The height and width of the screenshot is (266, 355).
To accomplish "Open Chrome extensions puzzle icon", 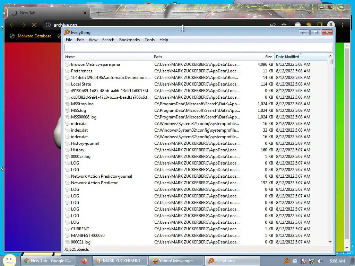I will point(309,25).
